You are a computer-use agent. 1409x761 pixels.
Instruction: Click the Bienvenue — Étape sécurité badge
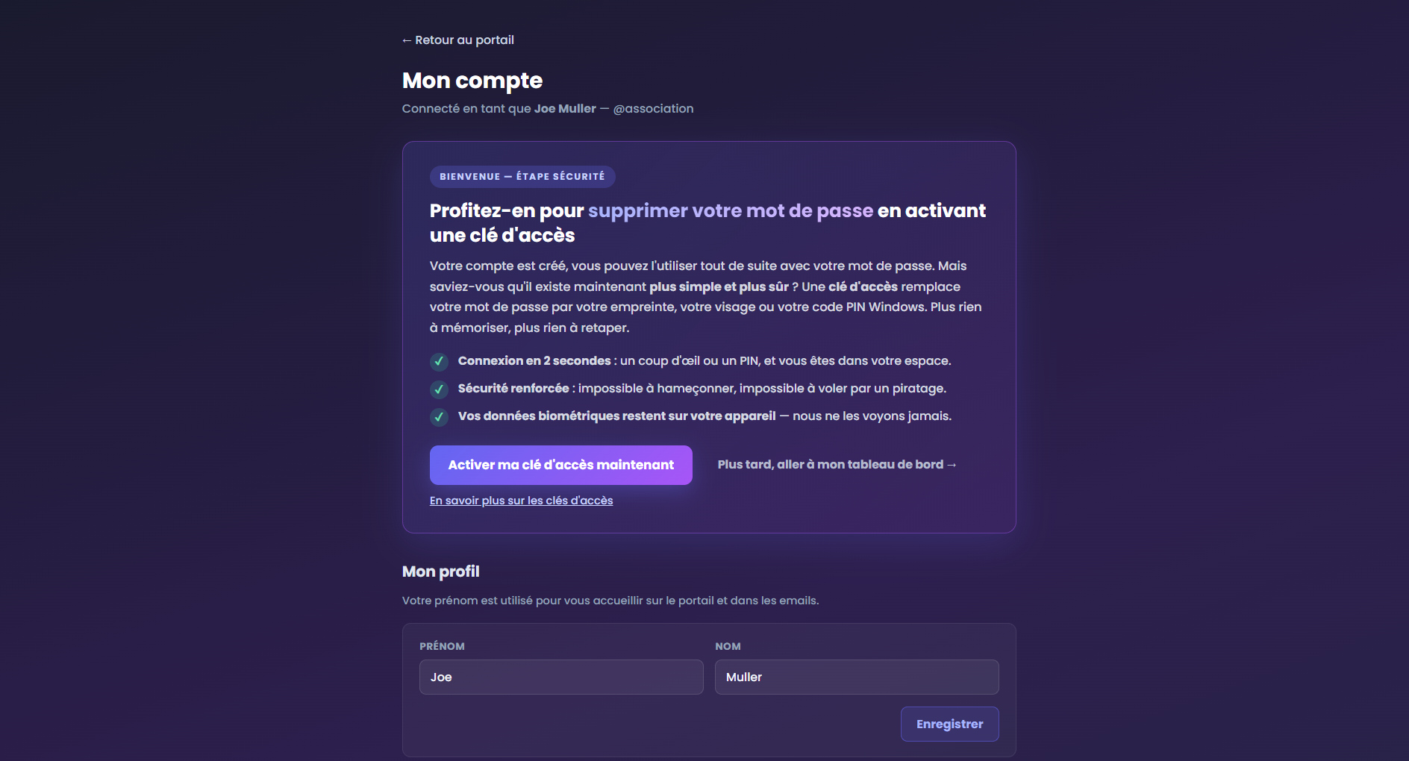522,177
